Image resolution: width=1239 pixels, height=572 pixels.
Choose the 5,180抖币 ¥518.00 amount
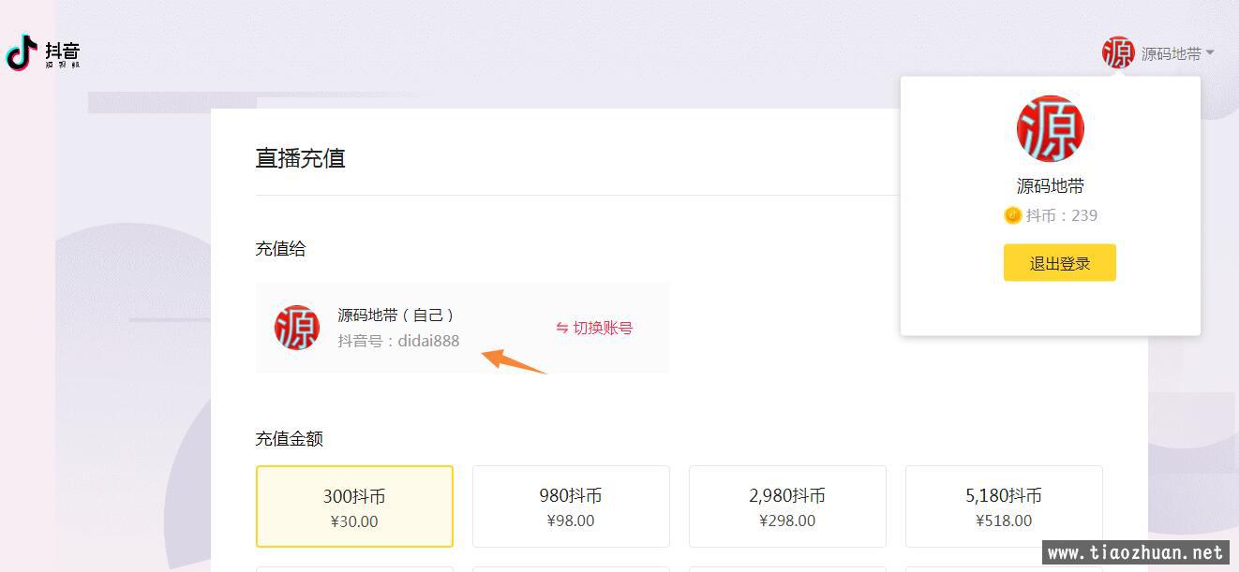point(1004,506)
